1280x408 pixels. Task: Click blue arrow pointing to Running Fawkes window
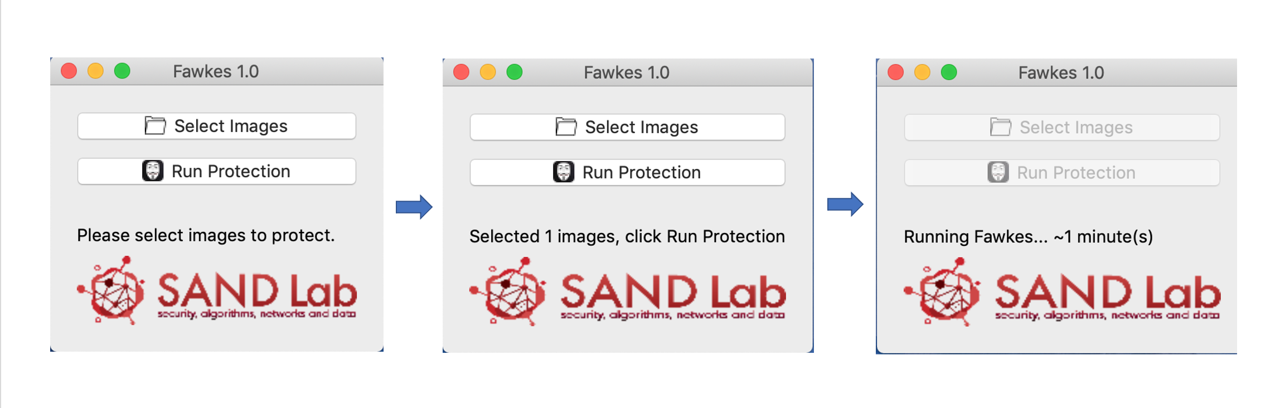[x=845, y=204]
